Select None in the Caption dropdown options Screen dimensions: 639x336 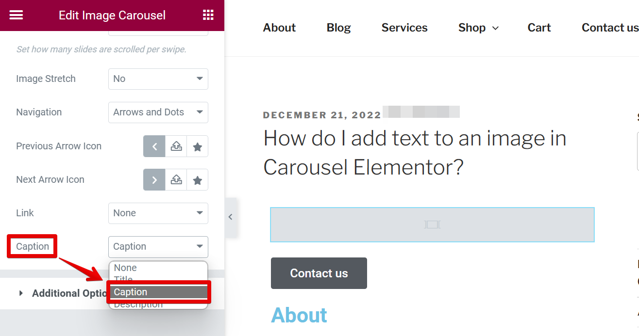click(125, 267)
